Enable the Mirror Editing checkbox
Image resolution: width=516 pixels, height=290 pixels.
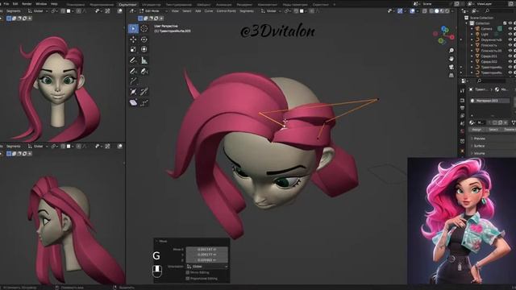click(x=188, y=272)
